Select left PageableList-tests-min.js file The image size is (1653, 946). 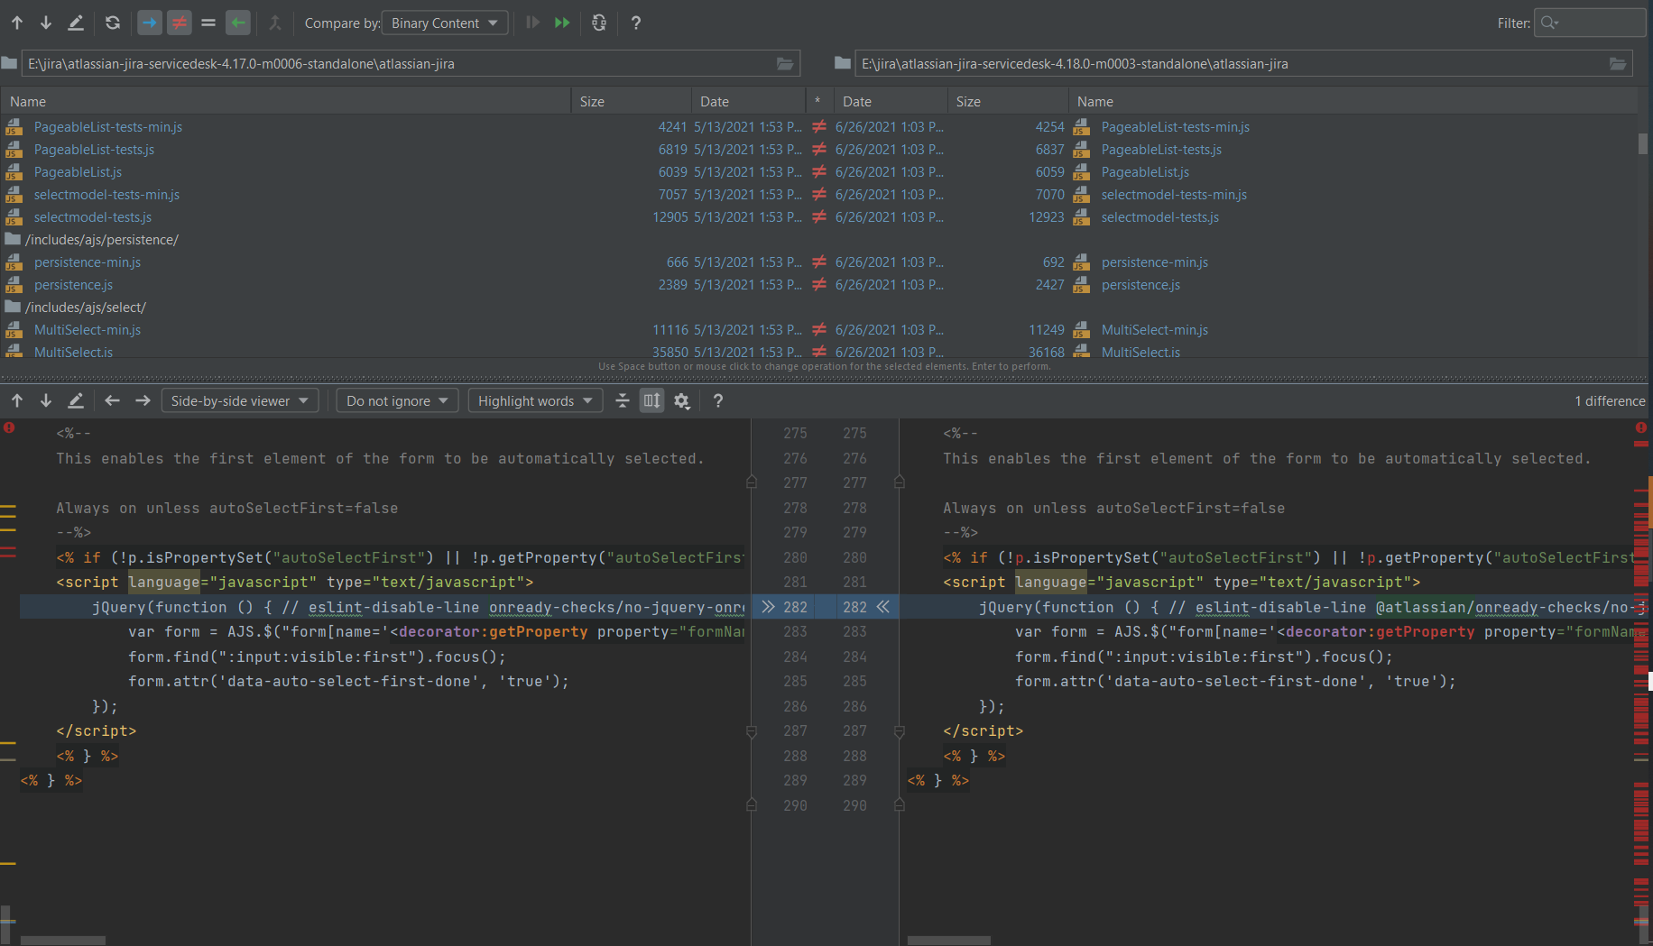point(108,127)
